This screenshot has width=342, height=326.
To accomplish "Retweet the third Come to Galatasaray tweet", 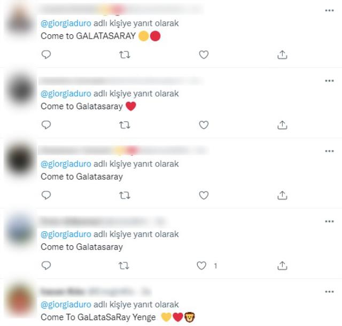I will click(125, 195).
